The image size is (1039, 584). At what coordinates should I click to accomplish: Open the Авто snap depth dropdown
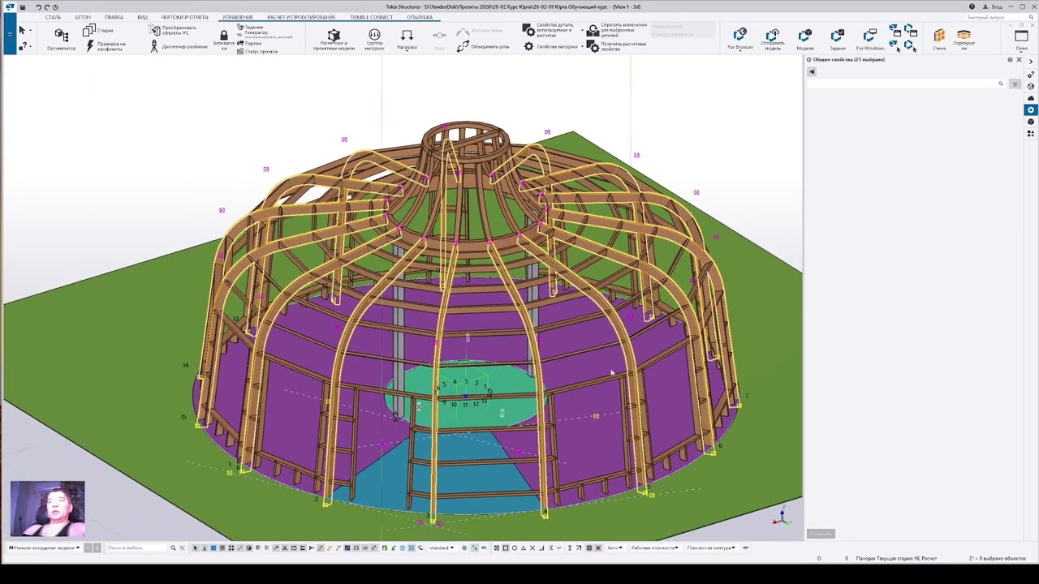(x=614, y=547)
